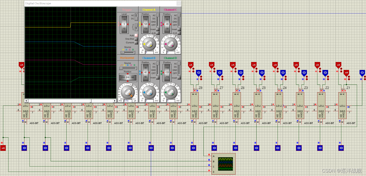Select the Z8 ADD-BIT component body
The image size is (366, 176).
pyautogui.click(x=195, y=105)
